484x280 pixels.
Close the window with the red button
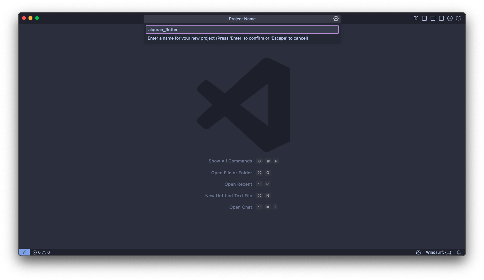pos(24,18)
